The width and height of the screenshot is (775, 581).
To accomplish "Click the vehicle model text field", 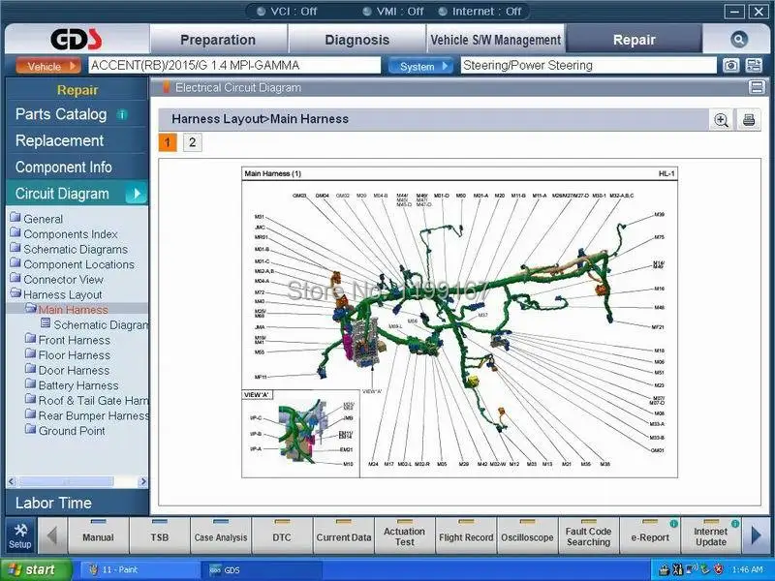I will pyautogui.click(x=234, y=66).
